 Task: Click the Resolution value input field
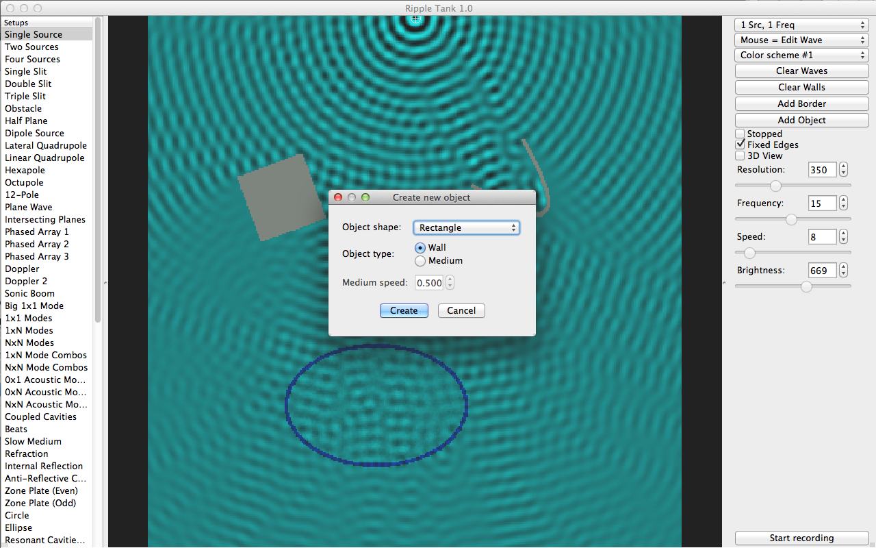coord(822,170)
